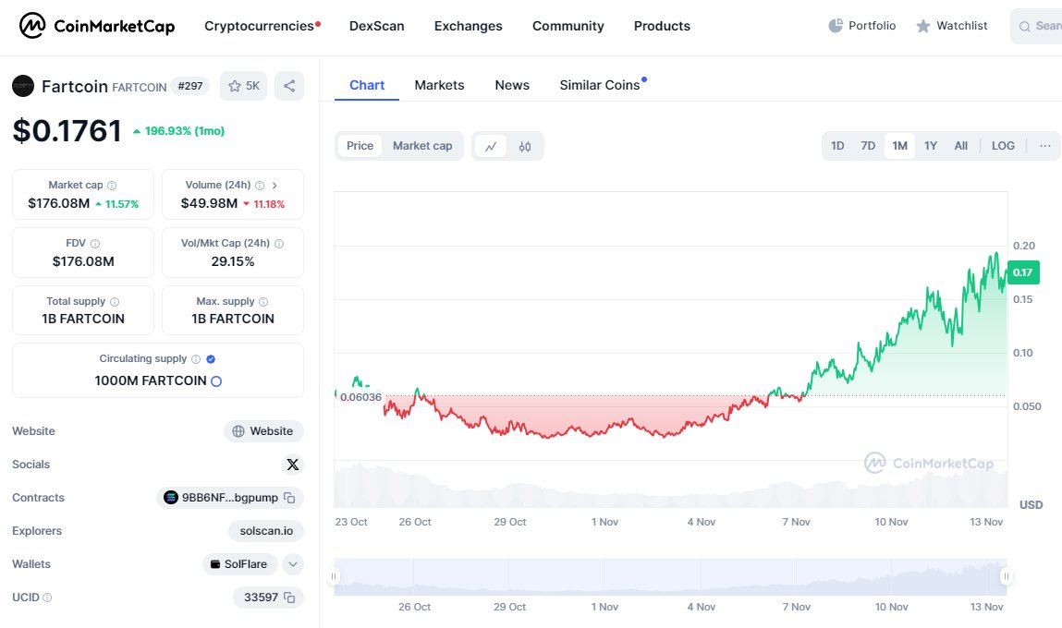This screenshot has height=628, width=1062.
Task: Click the verified badge by Circulating supply
Action: (x=211, y=359)
